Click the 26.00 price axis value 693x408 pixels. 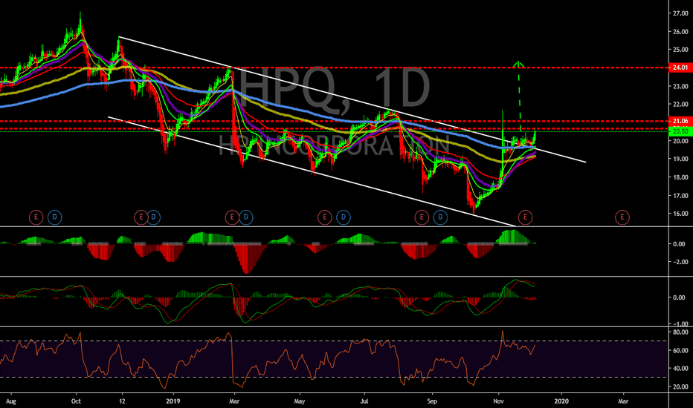[680, 32]
